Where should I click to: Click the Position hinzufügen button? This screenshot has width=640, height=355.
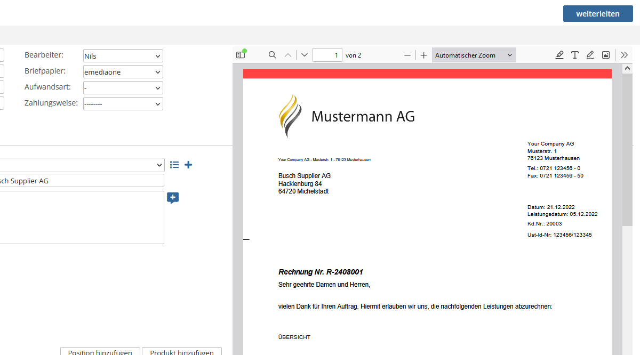[x=100, y=352]
